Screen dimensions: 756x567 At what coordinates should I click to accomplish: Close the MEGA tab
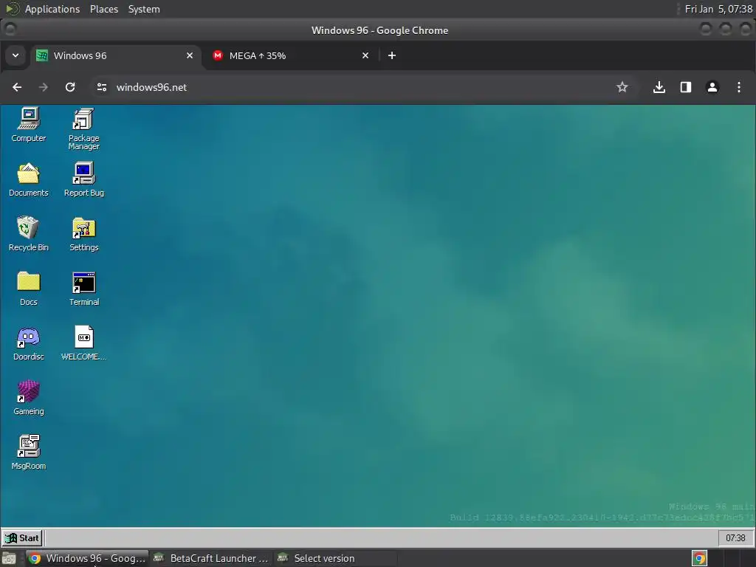pos(365,55)
